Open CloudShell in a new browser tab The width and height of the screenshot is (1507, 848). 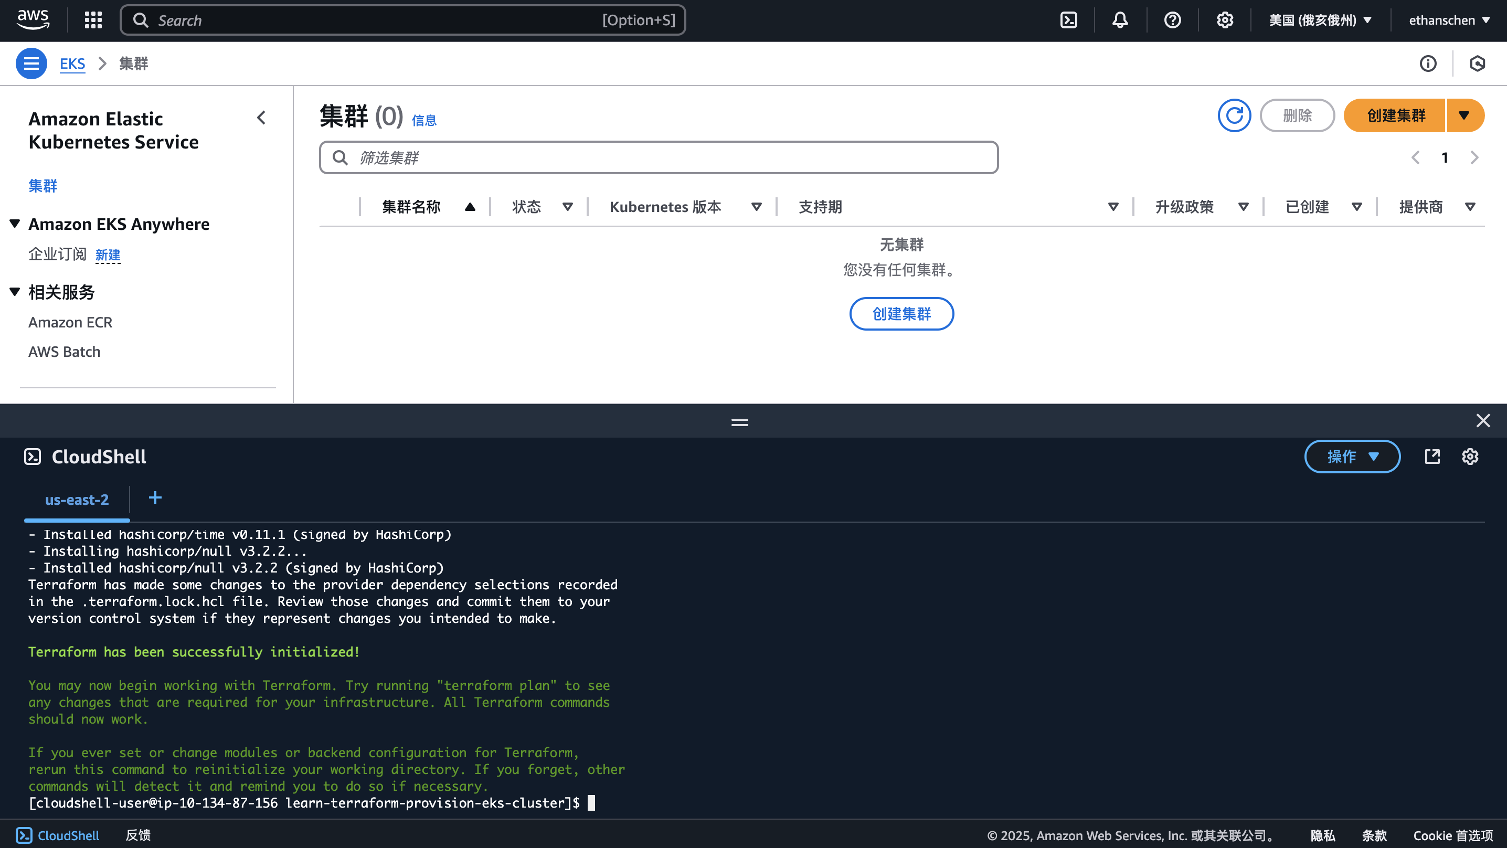click(1432, 457)
